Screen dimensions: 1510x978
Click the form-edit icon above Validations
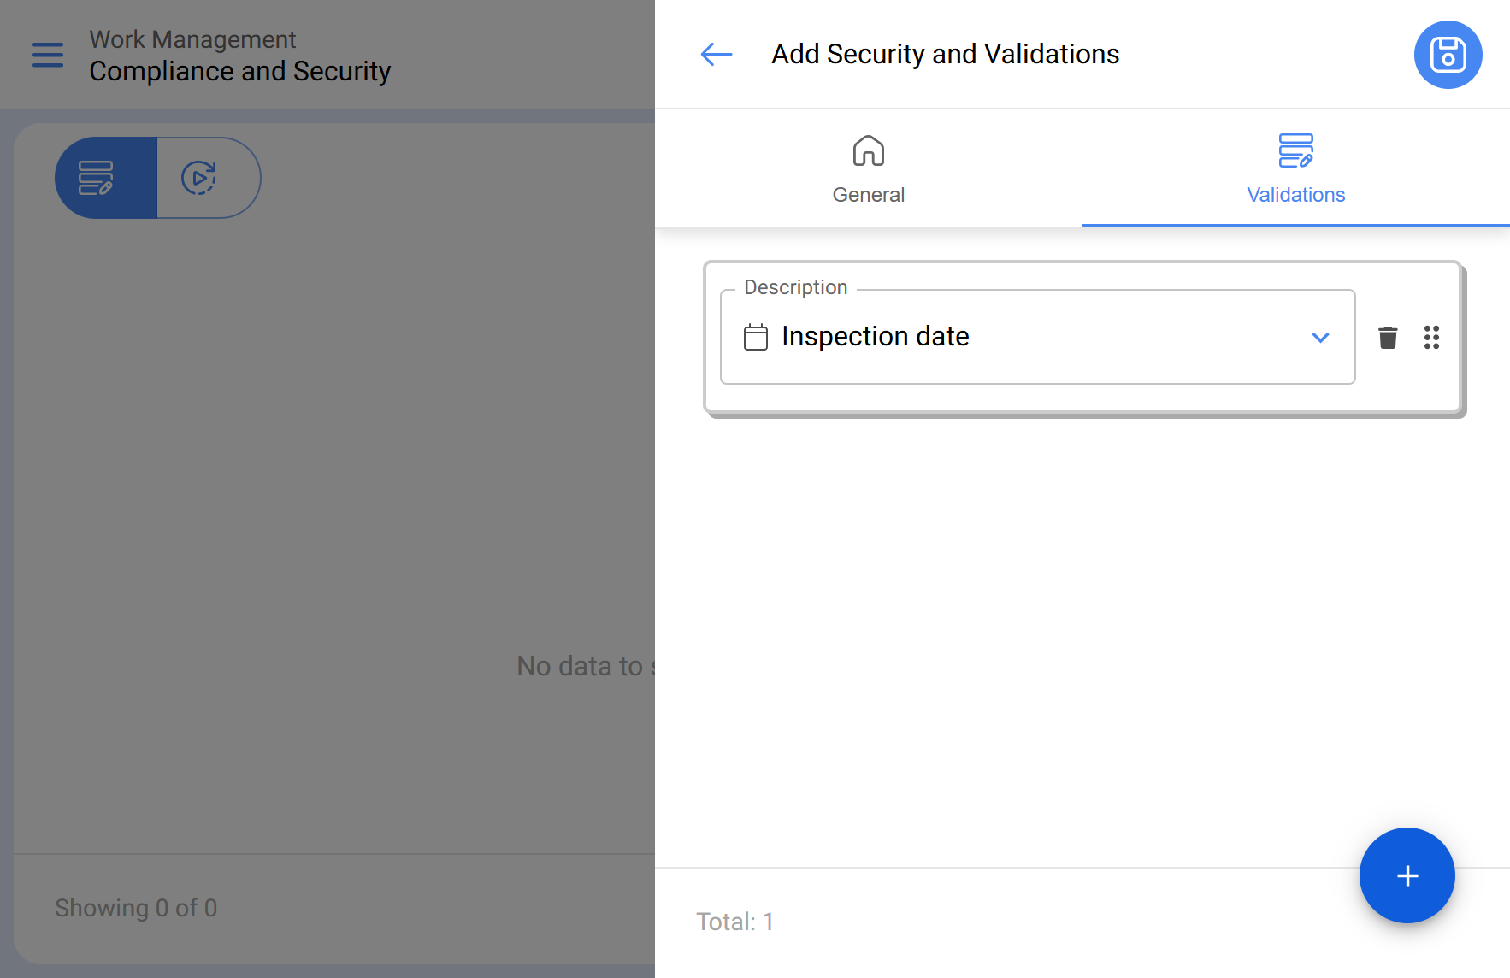(x=1295, y=151)
